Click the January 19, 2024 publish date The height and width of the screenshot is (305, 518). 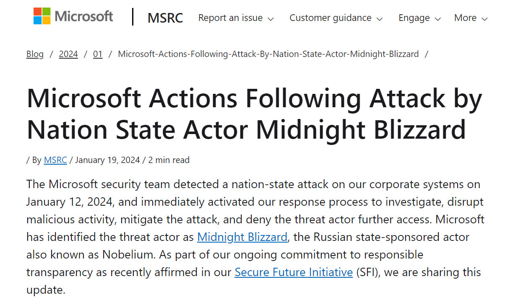click(x=107, y=160)
